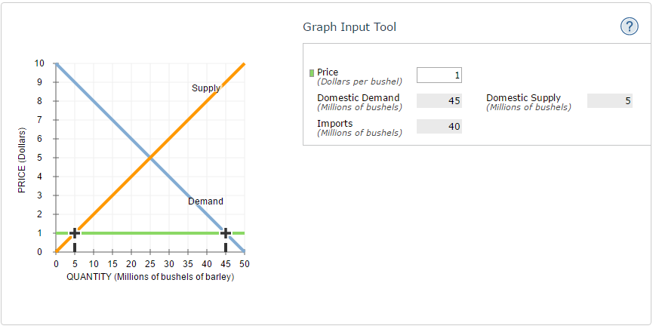
Task: Click the right crosshair marker on price line
Action: point(225,233)
